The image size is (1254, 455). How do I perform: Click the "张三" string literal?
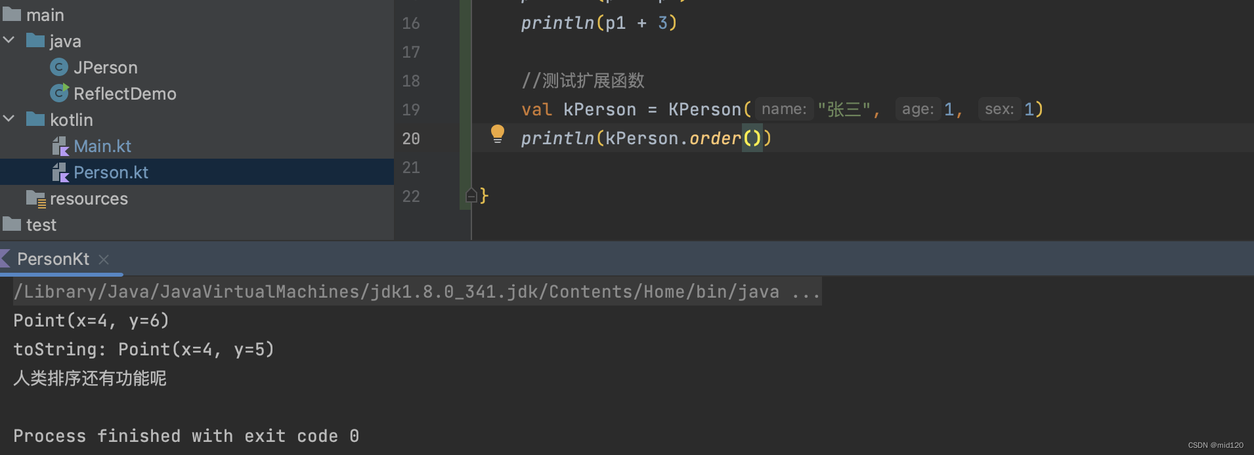pos(844,109)
